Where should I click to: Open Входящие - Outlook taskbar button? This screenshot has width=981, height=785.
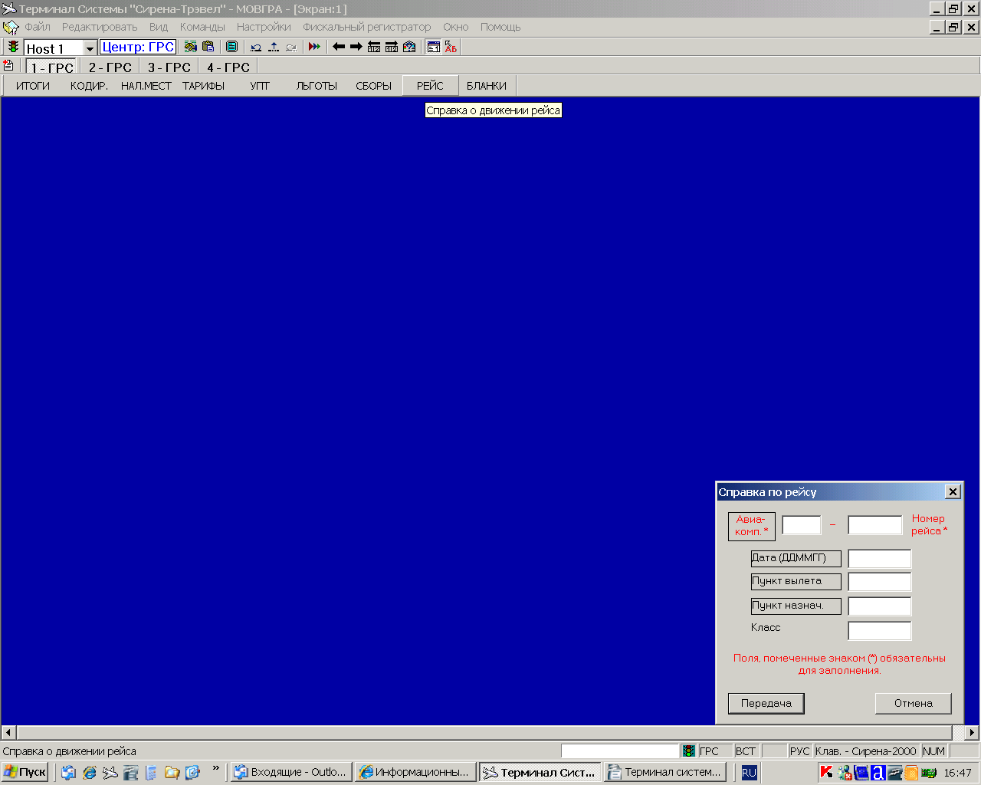(291, 772)
